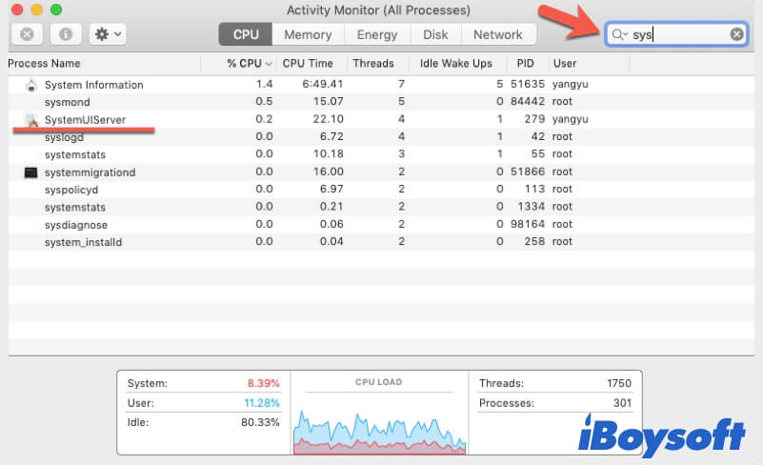The width and height of the screenshot is (763, 465).
Task: Click the yellow minimize window button
Action: pos(37,10)
